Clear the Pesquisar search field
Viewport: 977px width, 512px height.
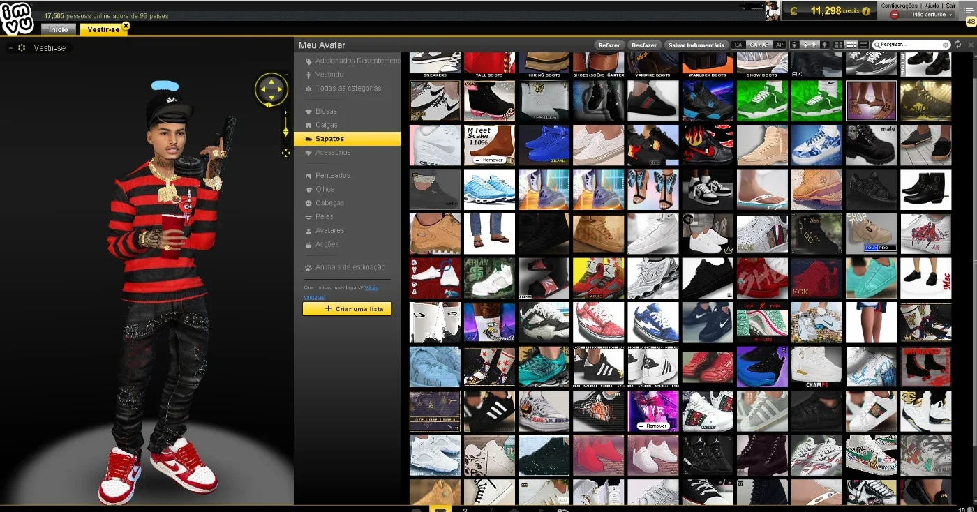(x=946, y=45)
